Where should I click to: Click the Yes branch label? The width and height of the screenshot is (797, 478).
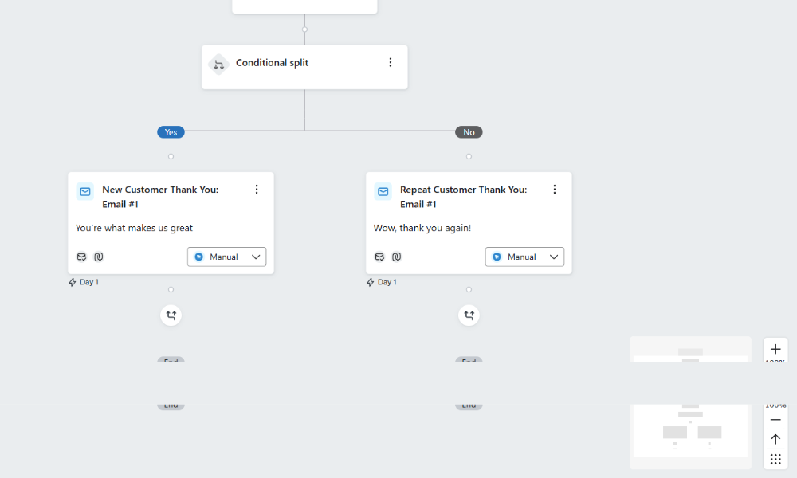point(171,132)
